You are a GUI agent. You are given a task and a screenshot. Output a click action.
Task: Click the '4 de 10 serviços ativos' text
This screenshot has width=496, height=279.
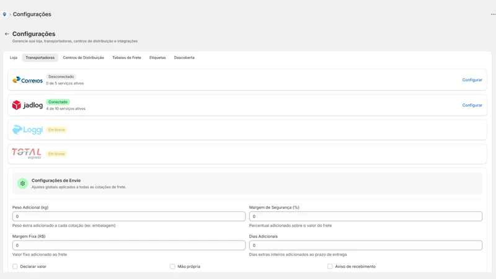pos(66,109)
